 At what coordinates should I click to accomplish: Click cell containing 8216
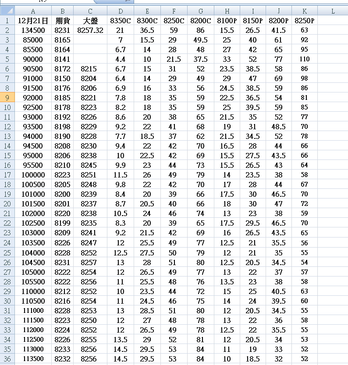coord(62,301)
